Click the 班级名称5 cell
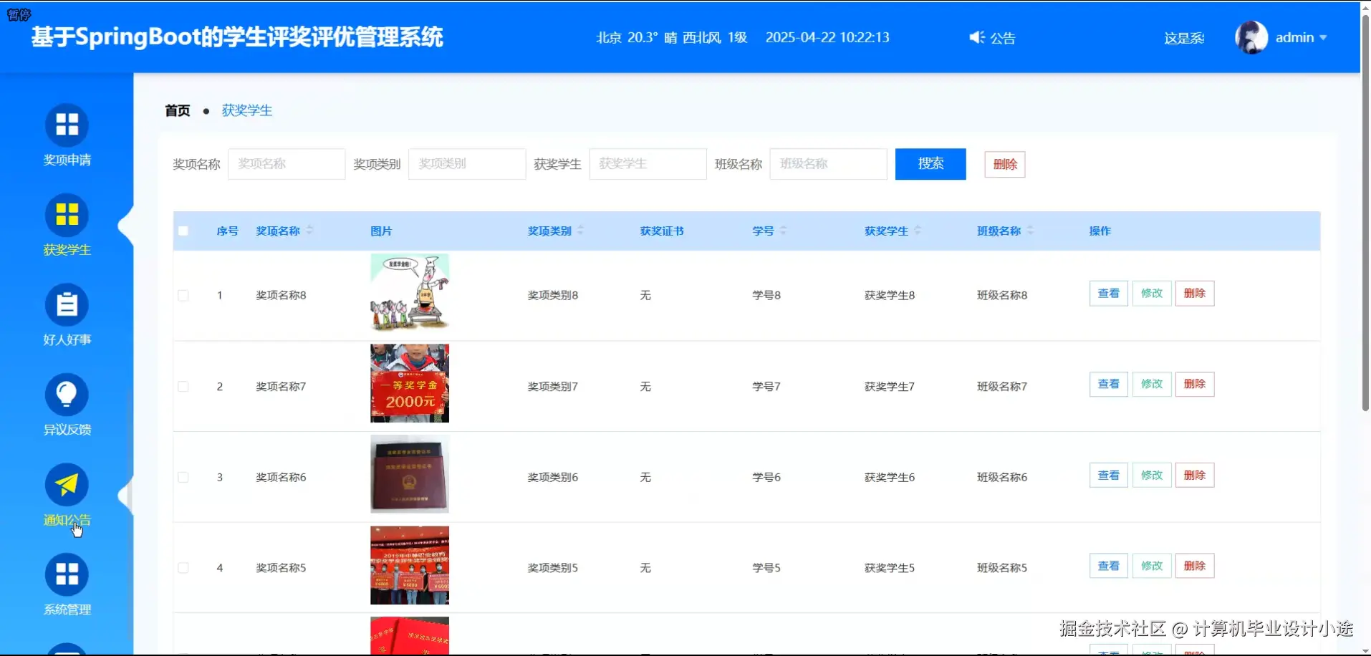 click(x=1002, y=568)
